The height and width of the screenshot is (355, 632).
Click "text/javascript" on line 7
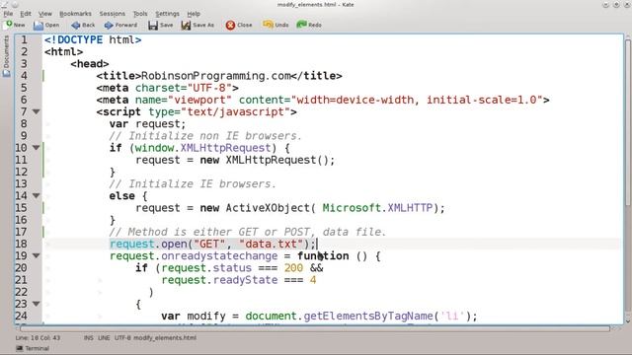235,111
